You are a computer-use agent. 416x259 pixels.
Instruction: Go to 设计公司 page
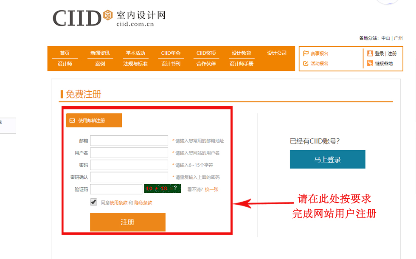coord(277,53)
